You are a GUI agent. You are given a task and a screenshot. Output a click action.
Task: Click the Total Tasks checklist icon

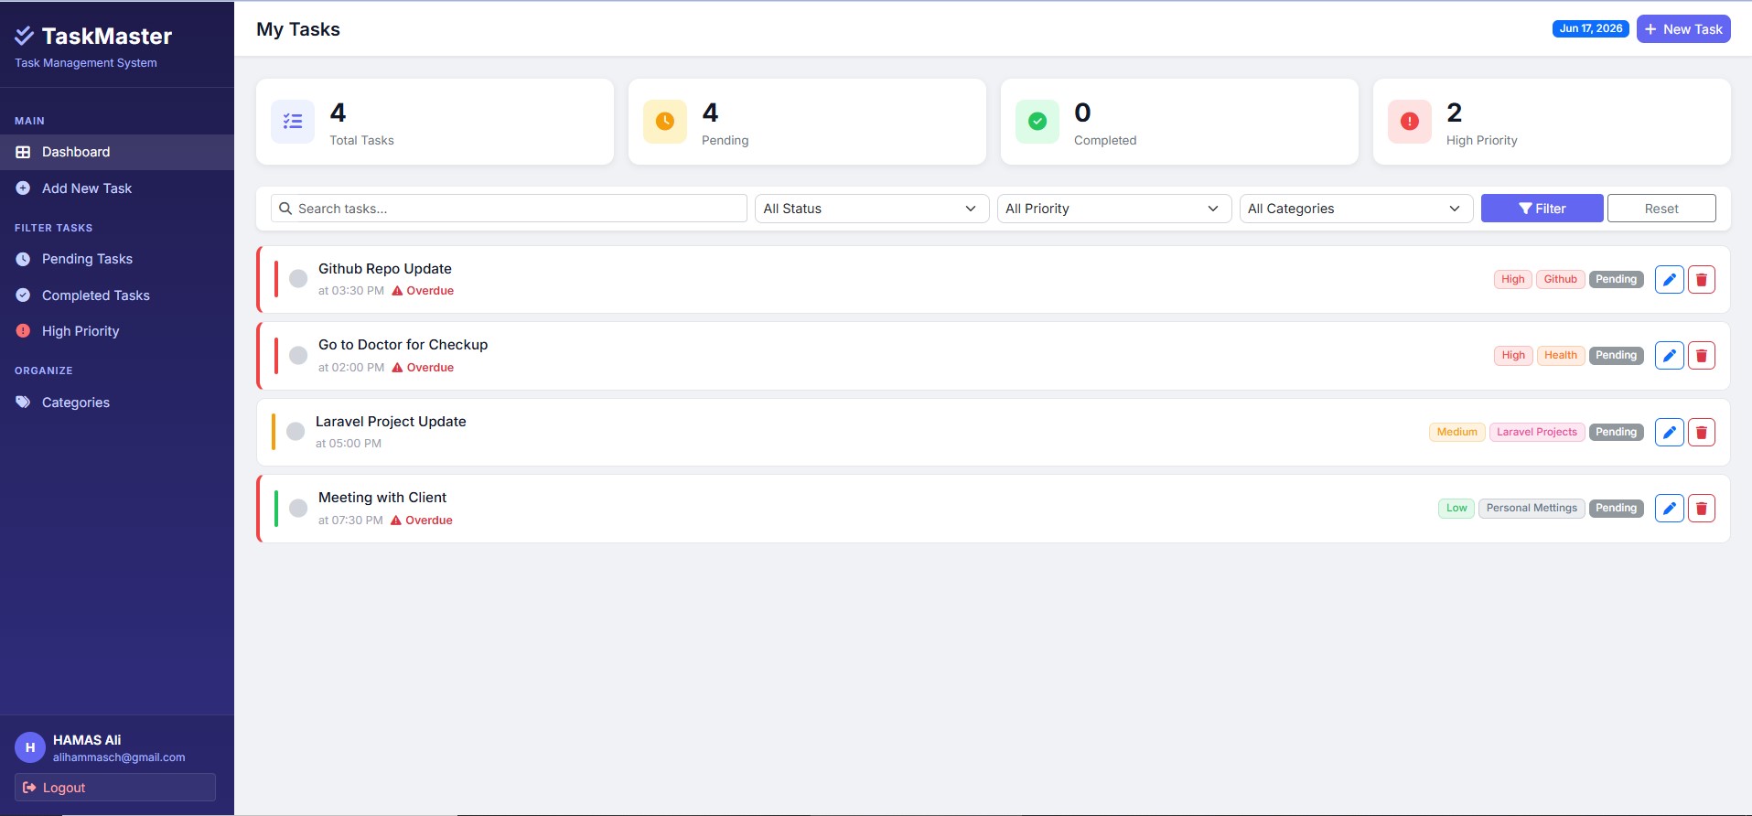point(293,122)
